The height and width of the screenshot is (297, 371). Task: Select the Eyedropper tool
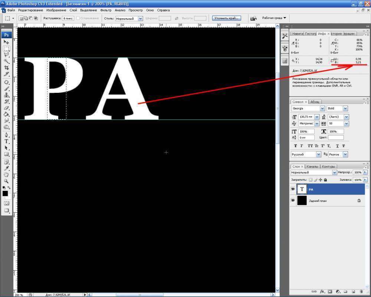[6, 168]
